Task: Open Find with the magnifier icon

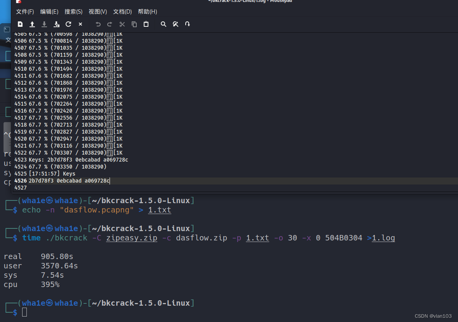Action: pyautogui.click(x=163, y=24)
